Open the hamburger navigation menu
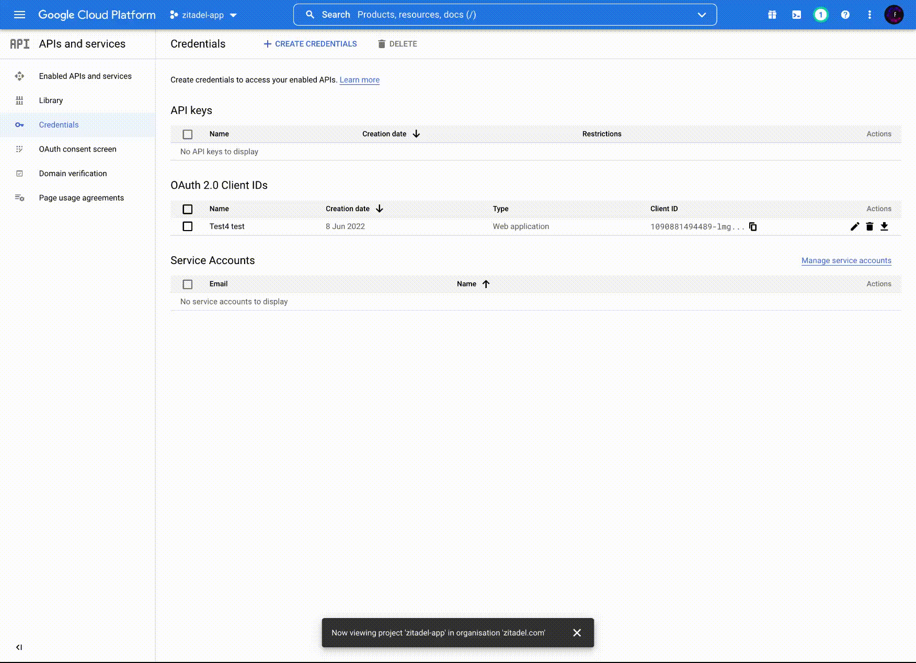This screenshot has width=916, height=663. tap(19, 15)
